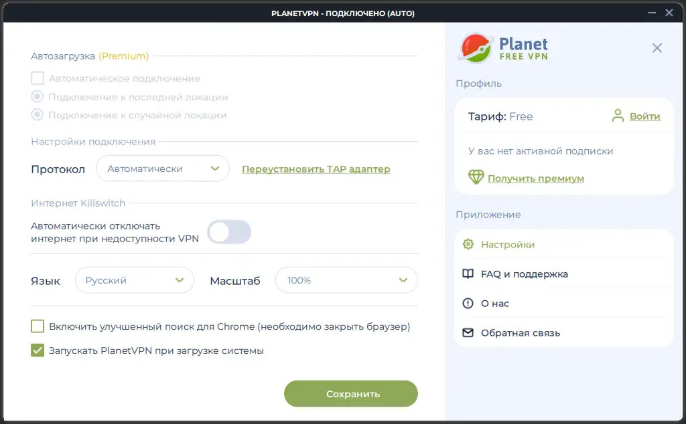Open the Масштаб dropdown showing 100%
This screenshot has height=424, width=686.
(x=346, y=280)
